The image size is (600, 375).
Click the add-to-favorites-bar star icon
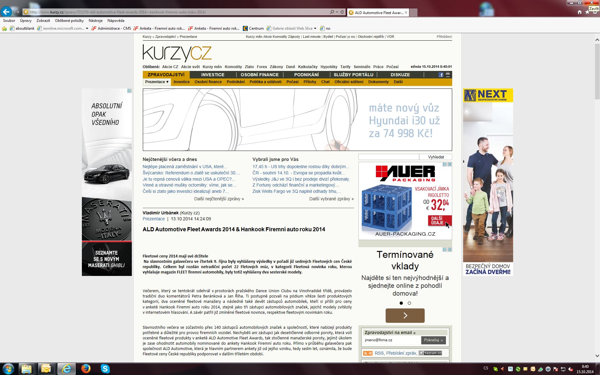click(4, 28)
